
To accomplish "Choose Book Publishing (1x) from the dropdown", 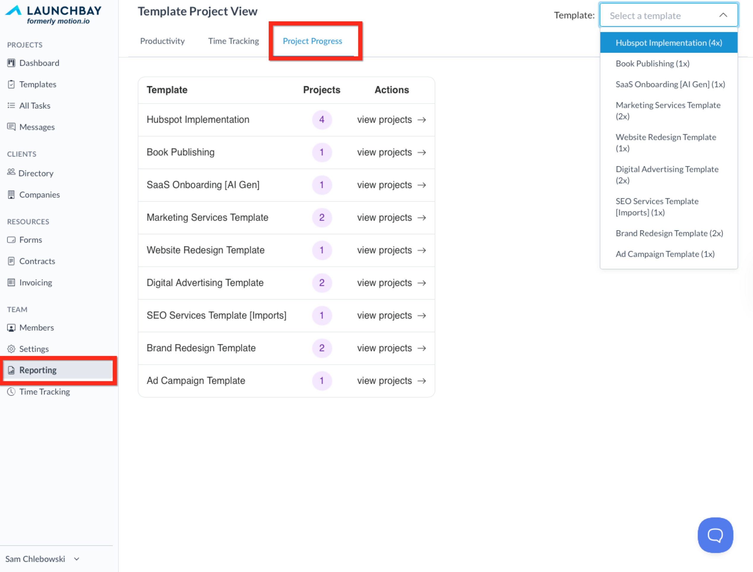I will click(652, 64).
